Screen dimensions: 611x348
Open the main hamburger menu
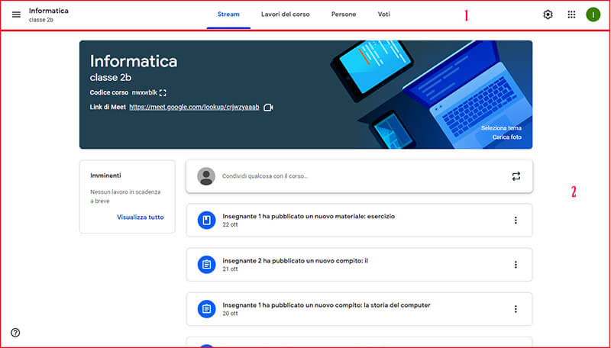click(x=16, y=14)
